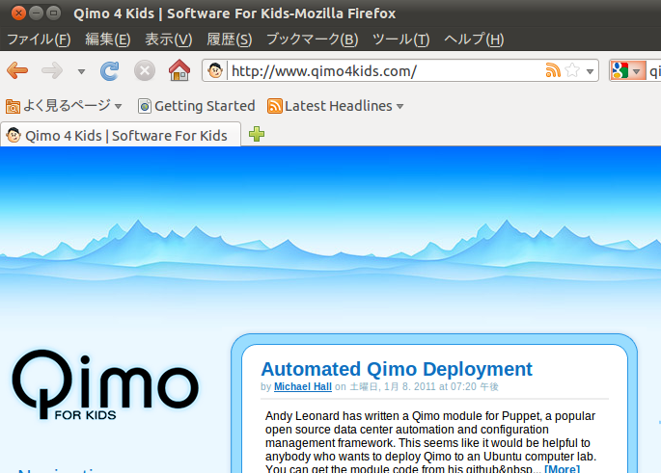Open the 編集(E) menu

coord(108,39)
